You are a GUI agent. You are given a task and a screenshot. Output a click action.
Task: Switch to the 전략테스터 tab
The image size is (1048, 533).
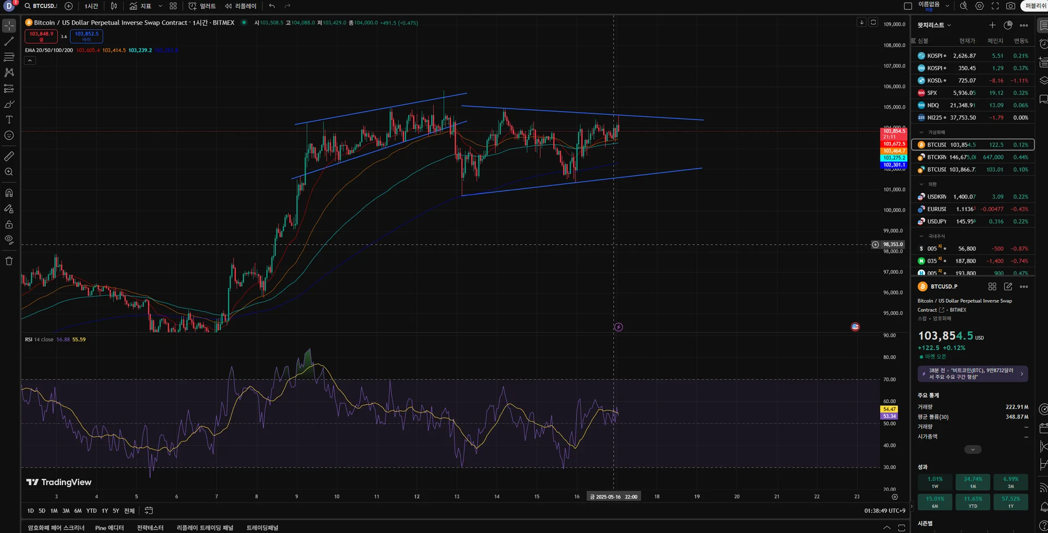point(150,528)
